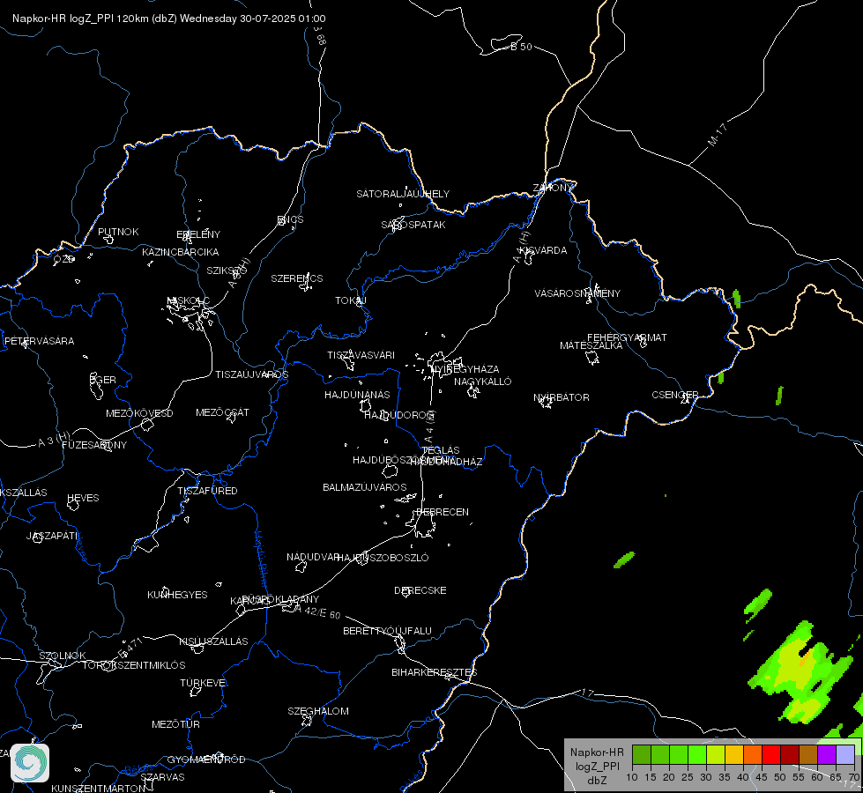Click the PUTNOK town label
Viewport: 863px width, 793px height.
(118, 232)
